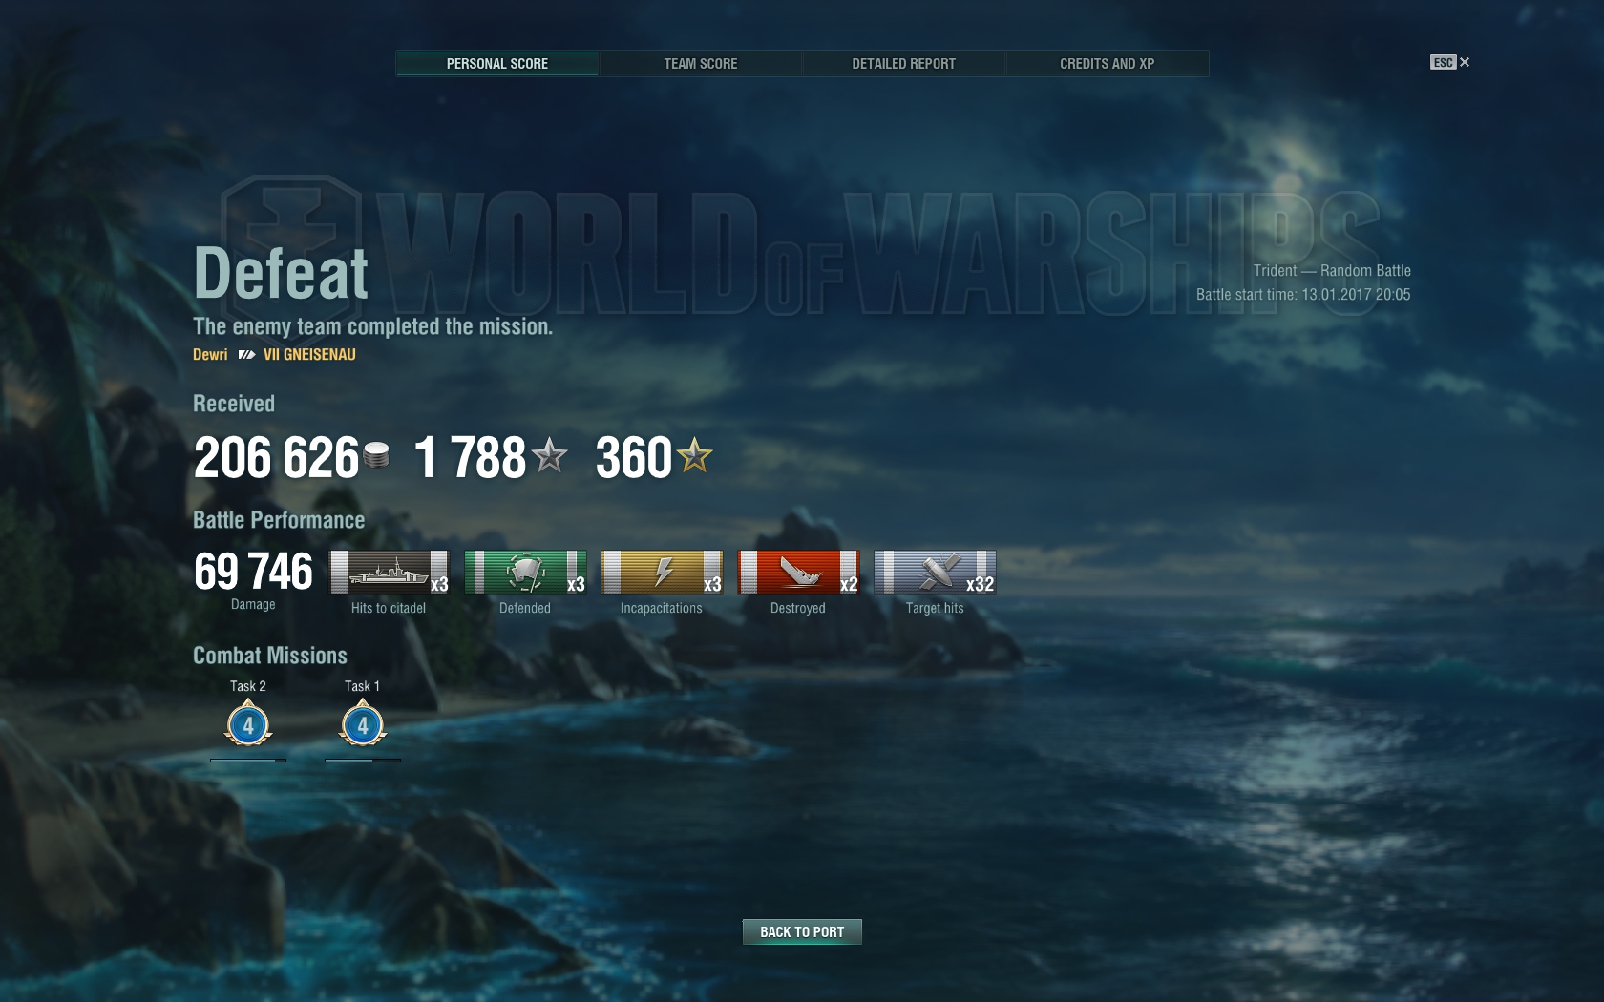This screenshot has height=1002, width=1604.
Task: Click the Task 1 mission badge
Action: 363,723
